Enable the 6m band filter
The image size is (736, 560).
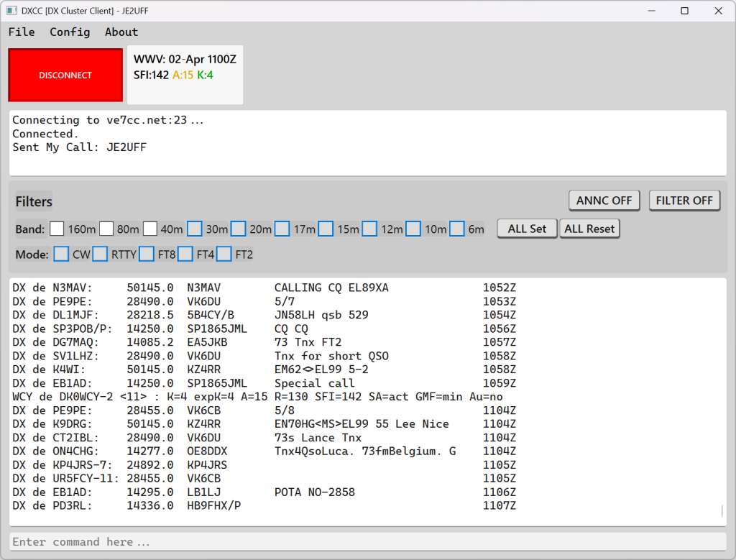[x=457, y=228]
